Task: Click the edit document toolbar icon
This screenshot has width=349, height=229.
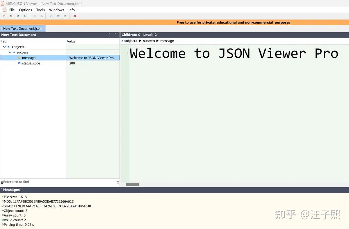Action: click(x=35, y=16)
